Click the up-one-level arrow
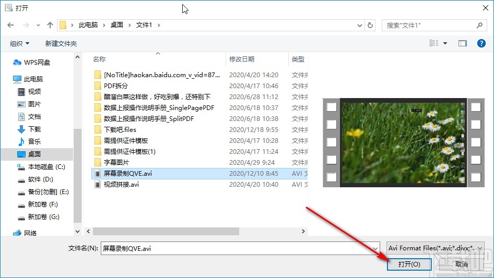Screen dimensions: 494x278 click(50, 25)
